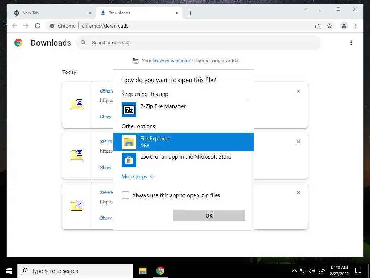Remove the second XP-PE zip download entry
The width and height of the screenshot is (370, 278).
298,142
